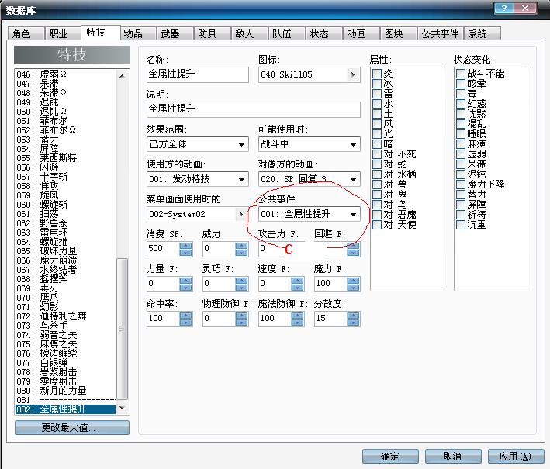Decrease the 分散度 variance spinner value
This screenshot has height=469, width=550.
pos(353,322)
